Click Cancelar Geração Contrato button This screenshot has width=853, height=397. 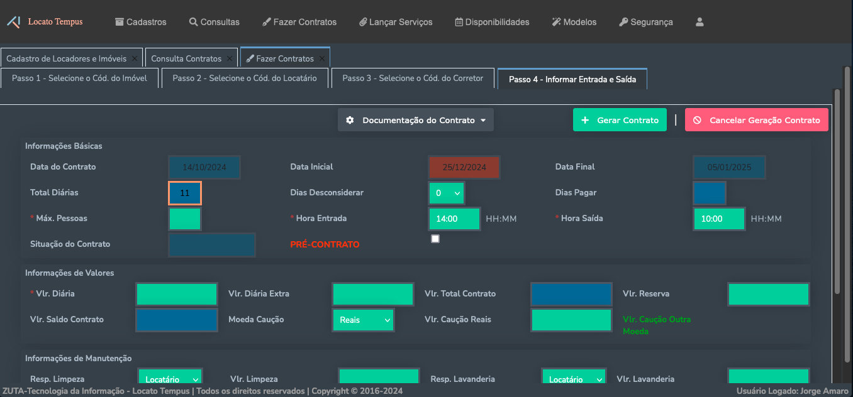pyautogui.click(x=757, y=120)
